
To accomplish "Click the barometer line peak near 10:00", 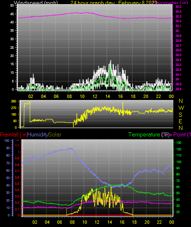I will point(86,13).
